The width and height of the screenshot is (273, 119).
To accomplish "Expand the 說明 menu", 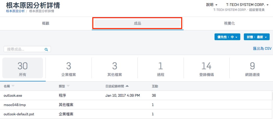I will [212, 5].
